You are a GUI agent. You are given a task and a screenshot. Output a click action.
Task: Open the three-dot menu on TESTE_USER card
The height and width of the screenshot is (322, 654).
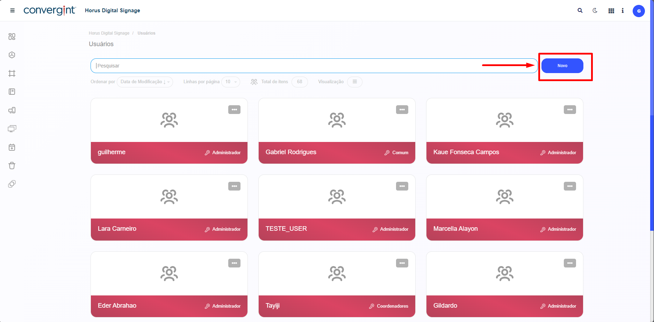[402, 186]
